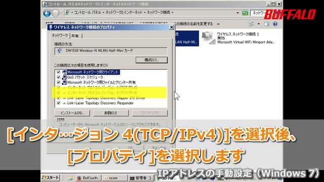Screen dimensions: 324x182
Task: Click この接続の名前を変更する in the command bar
Action: click(x=193, y=24)
